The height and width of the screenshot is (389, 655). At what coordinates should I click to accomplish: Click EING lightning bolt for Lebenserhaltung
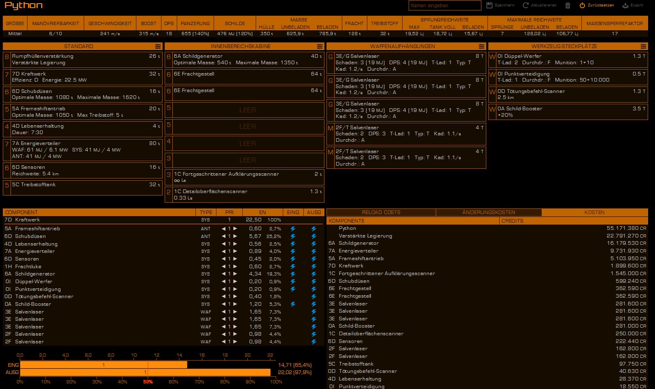coord(293,244)
